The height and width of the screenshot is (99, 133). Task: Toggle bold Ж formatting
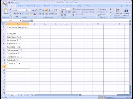click(x=15, y=14)
